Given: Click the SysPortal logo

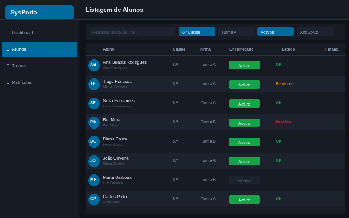Looking at the screenshot, I should (x=39, y=12).
